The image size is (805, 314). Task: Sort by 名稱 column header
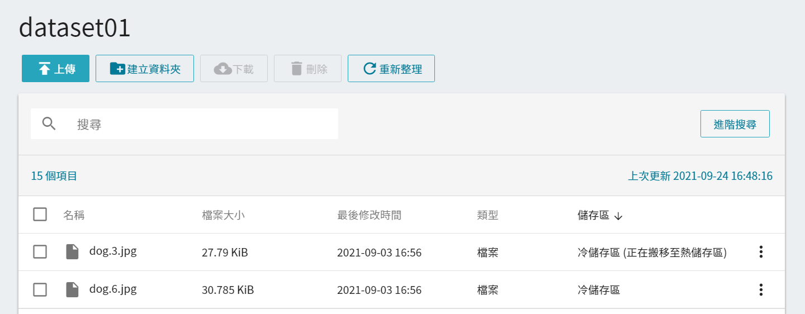click(74, 215)
